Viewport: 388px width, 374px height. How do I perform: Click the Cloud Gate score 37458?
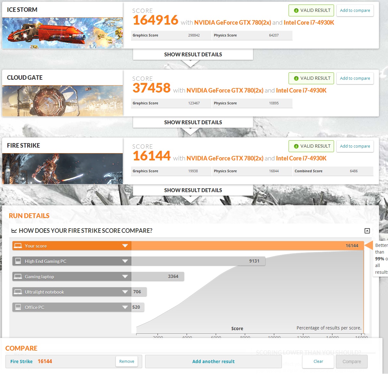(x=151, y=88)
